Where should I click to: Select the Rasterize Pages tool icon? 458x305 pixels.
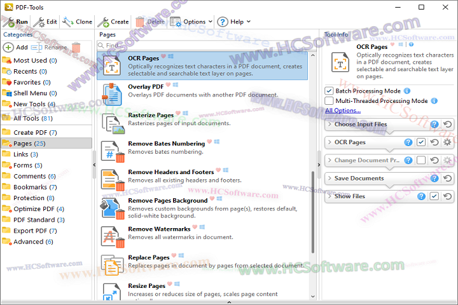(113, 124)
